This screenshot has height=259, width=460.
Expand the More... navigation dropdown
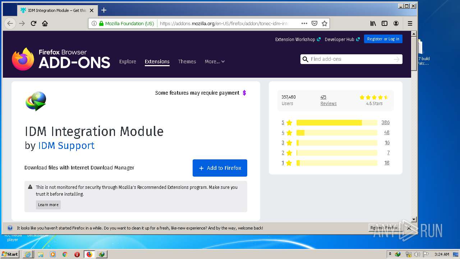point(215,62)
